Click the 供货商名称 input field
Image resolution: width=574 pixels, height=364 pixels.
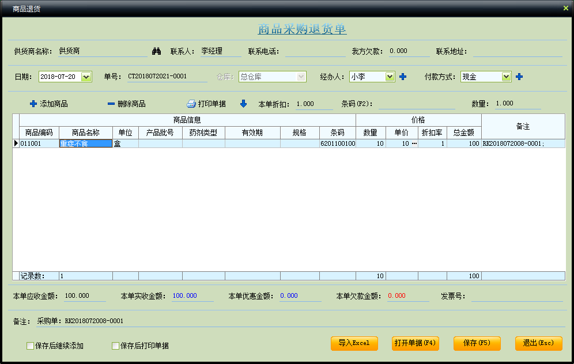click(x=103, y=52)
